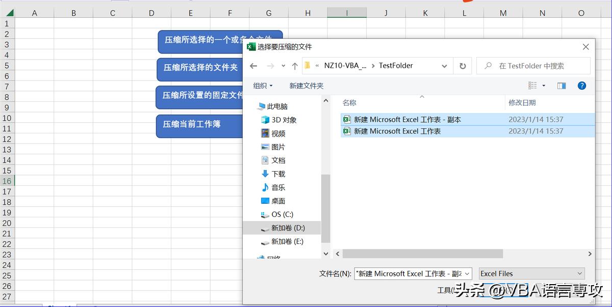Image resolution: width=612 pixels, height=307 pixels.
Task: Click the 音乐 (Music) sidebar icon
Action: (267, 187)
